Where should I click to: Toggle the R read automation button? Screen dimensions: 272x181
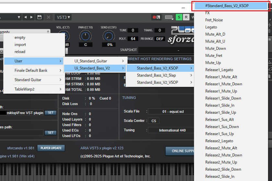(186, 17)
